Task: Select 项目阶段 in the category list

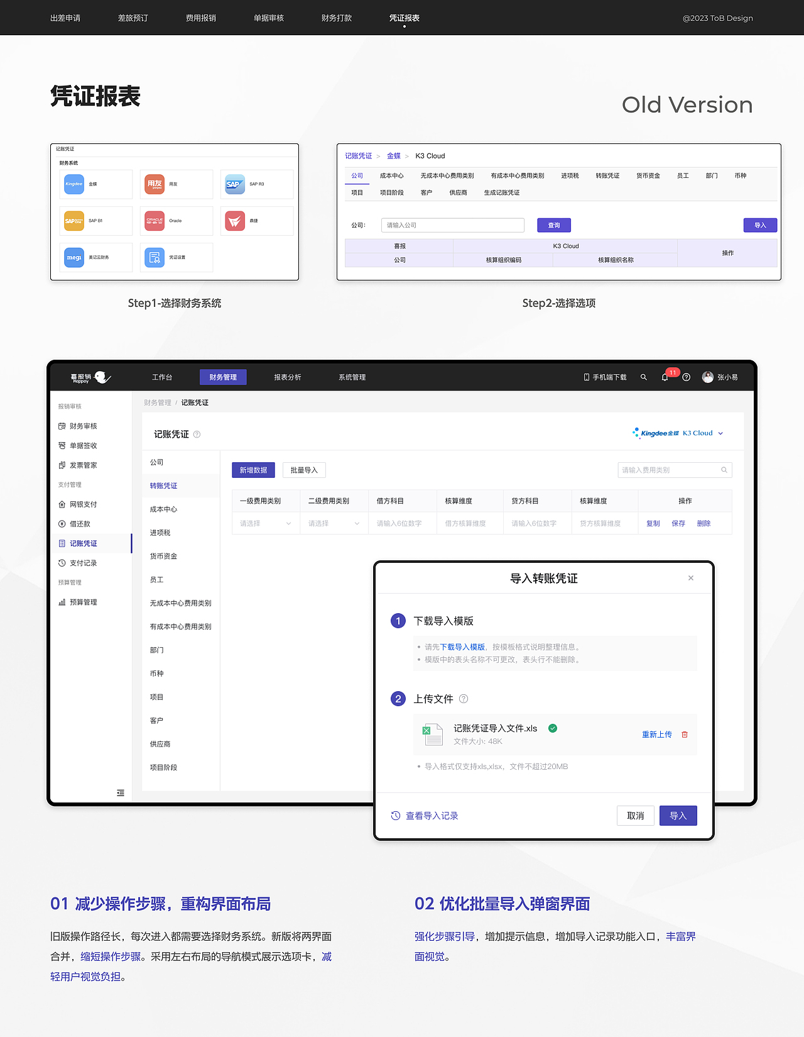Action: coord(163,767)
